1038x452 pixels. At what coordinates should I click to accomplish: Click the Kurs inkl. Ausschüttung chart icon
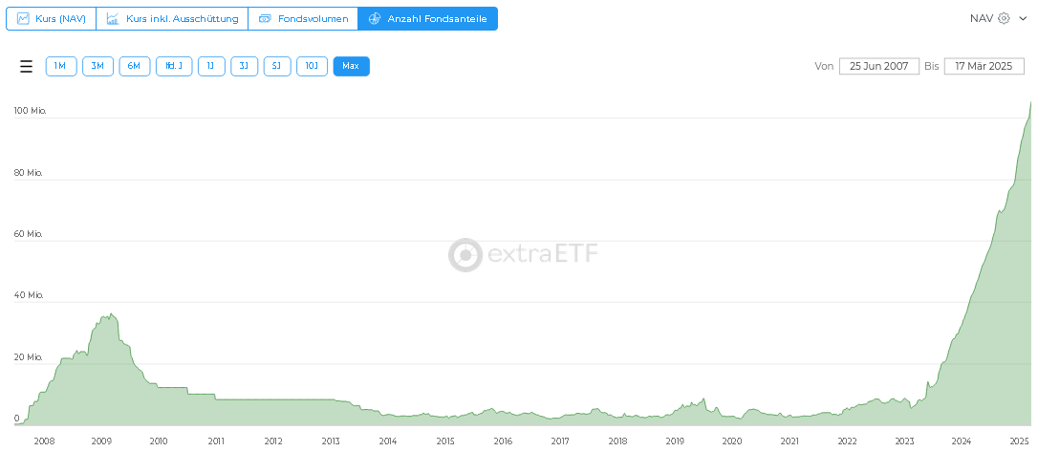113,18
